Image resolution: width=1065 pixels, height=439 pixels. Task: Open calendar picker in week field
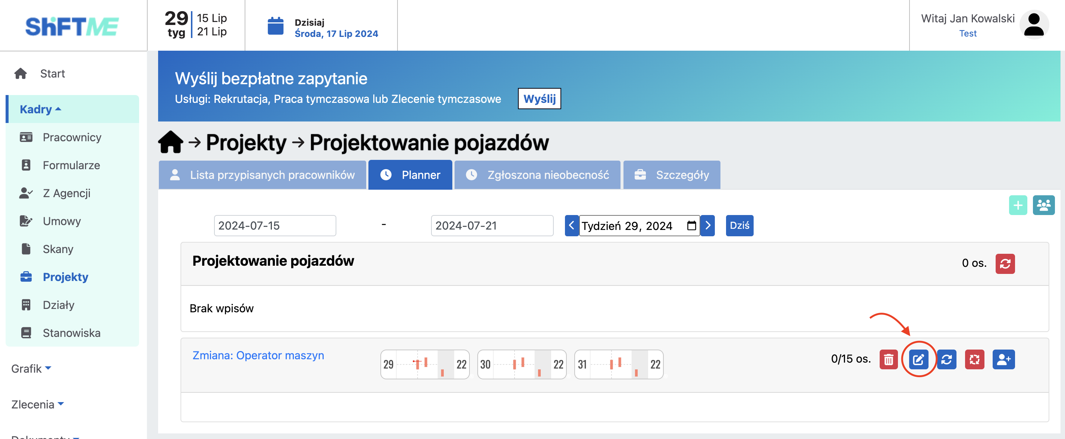[x=692, y=225]
